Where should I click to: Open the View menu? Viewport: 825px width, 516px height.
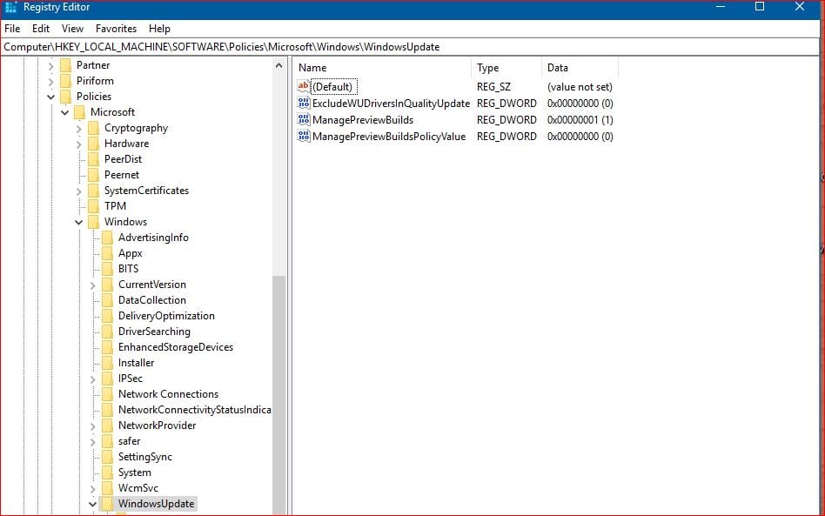(x=72, y=29)
